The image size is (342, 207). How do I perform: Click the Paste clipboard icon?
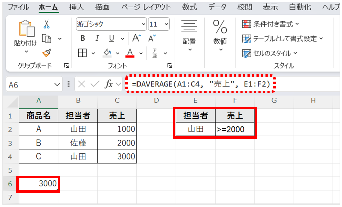27,29
